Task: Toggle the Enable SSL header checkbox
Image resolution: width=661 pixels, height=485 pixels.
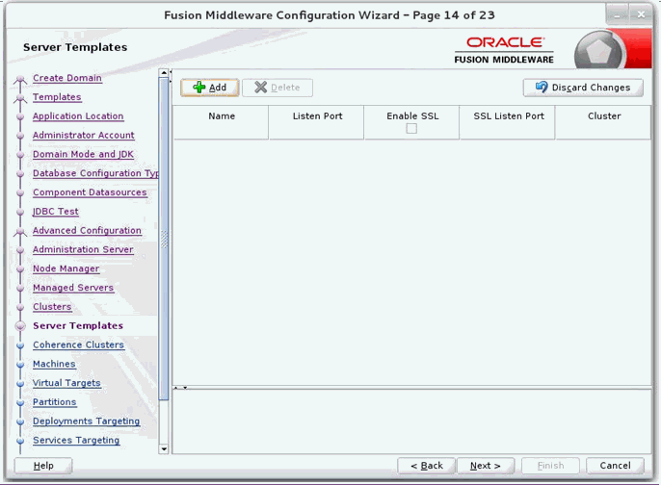Action: coord(411,128)
